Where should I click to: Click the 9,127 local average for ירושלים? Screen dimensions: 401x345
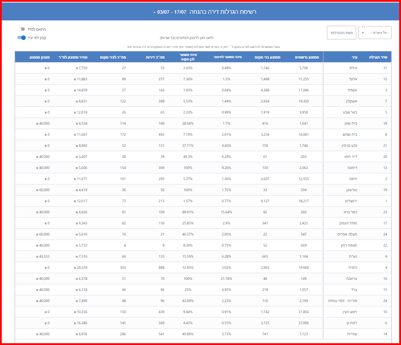click(265, 201)
